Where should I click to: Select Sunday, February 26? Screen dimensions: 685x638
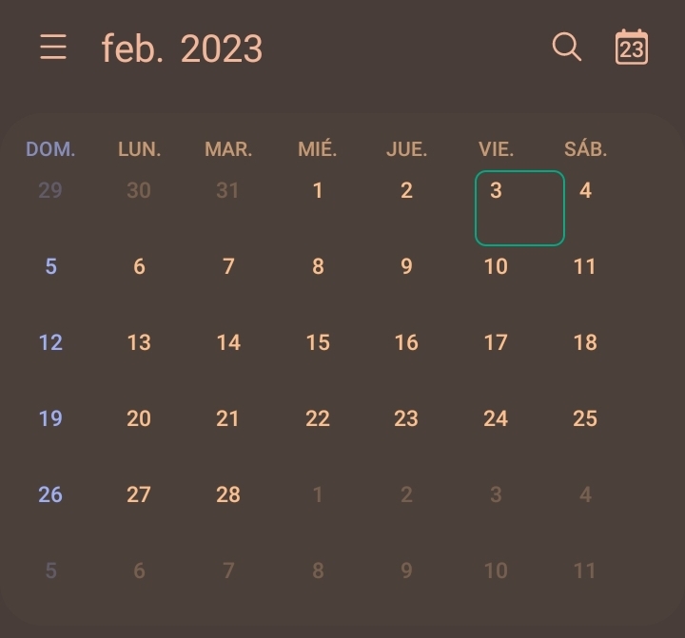(50, 494)
